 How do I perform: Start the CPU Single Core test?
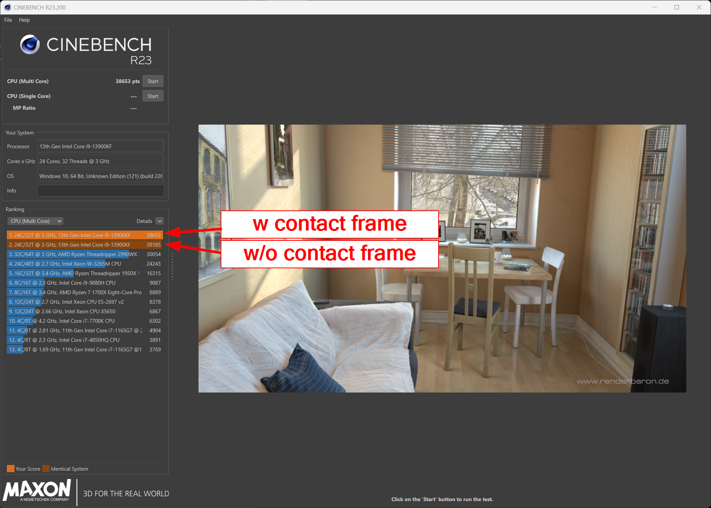[153, 96]
